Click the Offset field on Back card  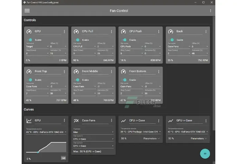pyautogui.click(x=198, y=46)
